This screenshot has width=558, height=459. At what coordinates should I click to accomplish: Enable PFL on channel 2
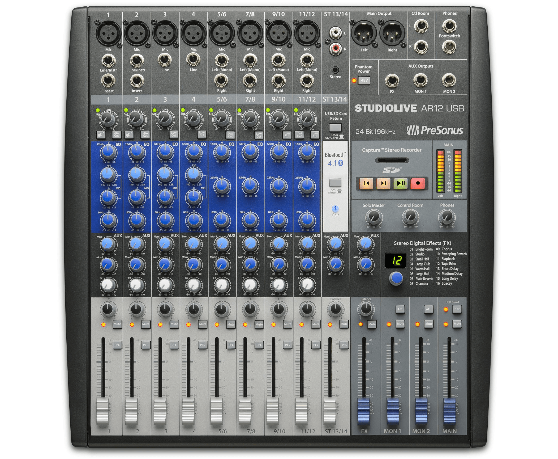point(145,345)
